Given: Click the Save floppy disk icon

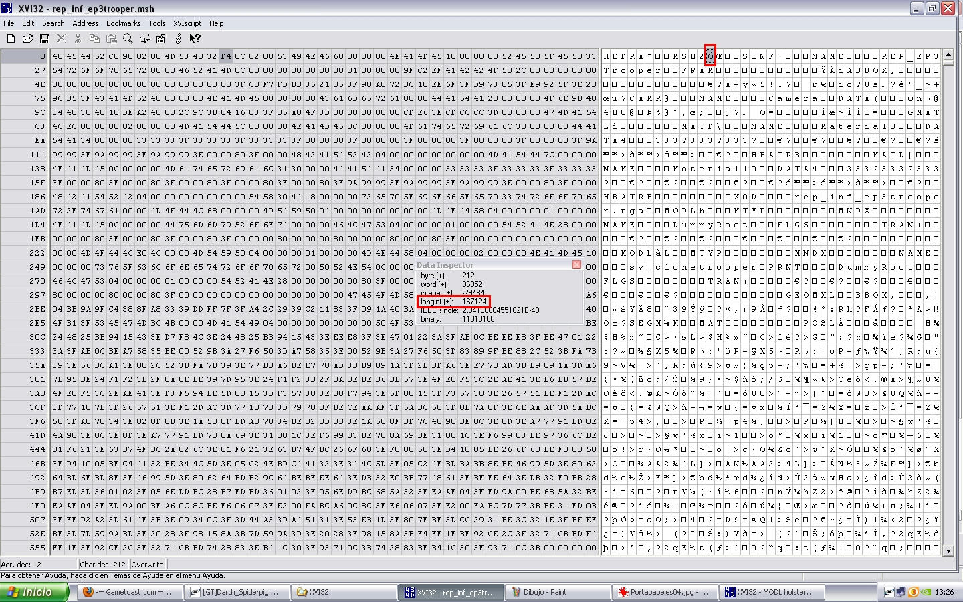Looking at the screenshot, I should click(44, 39).
